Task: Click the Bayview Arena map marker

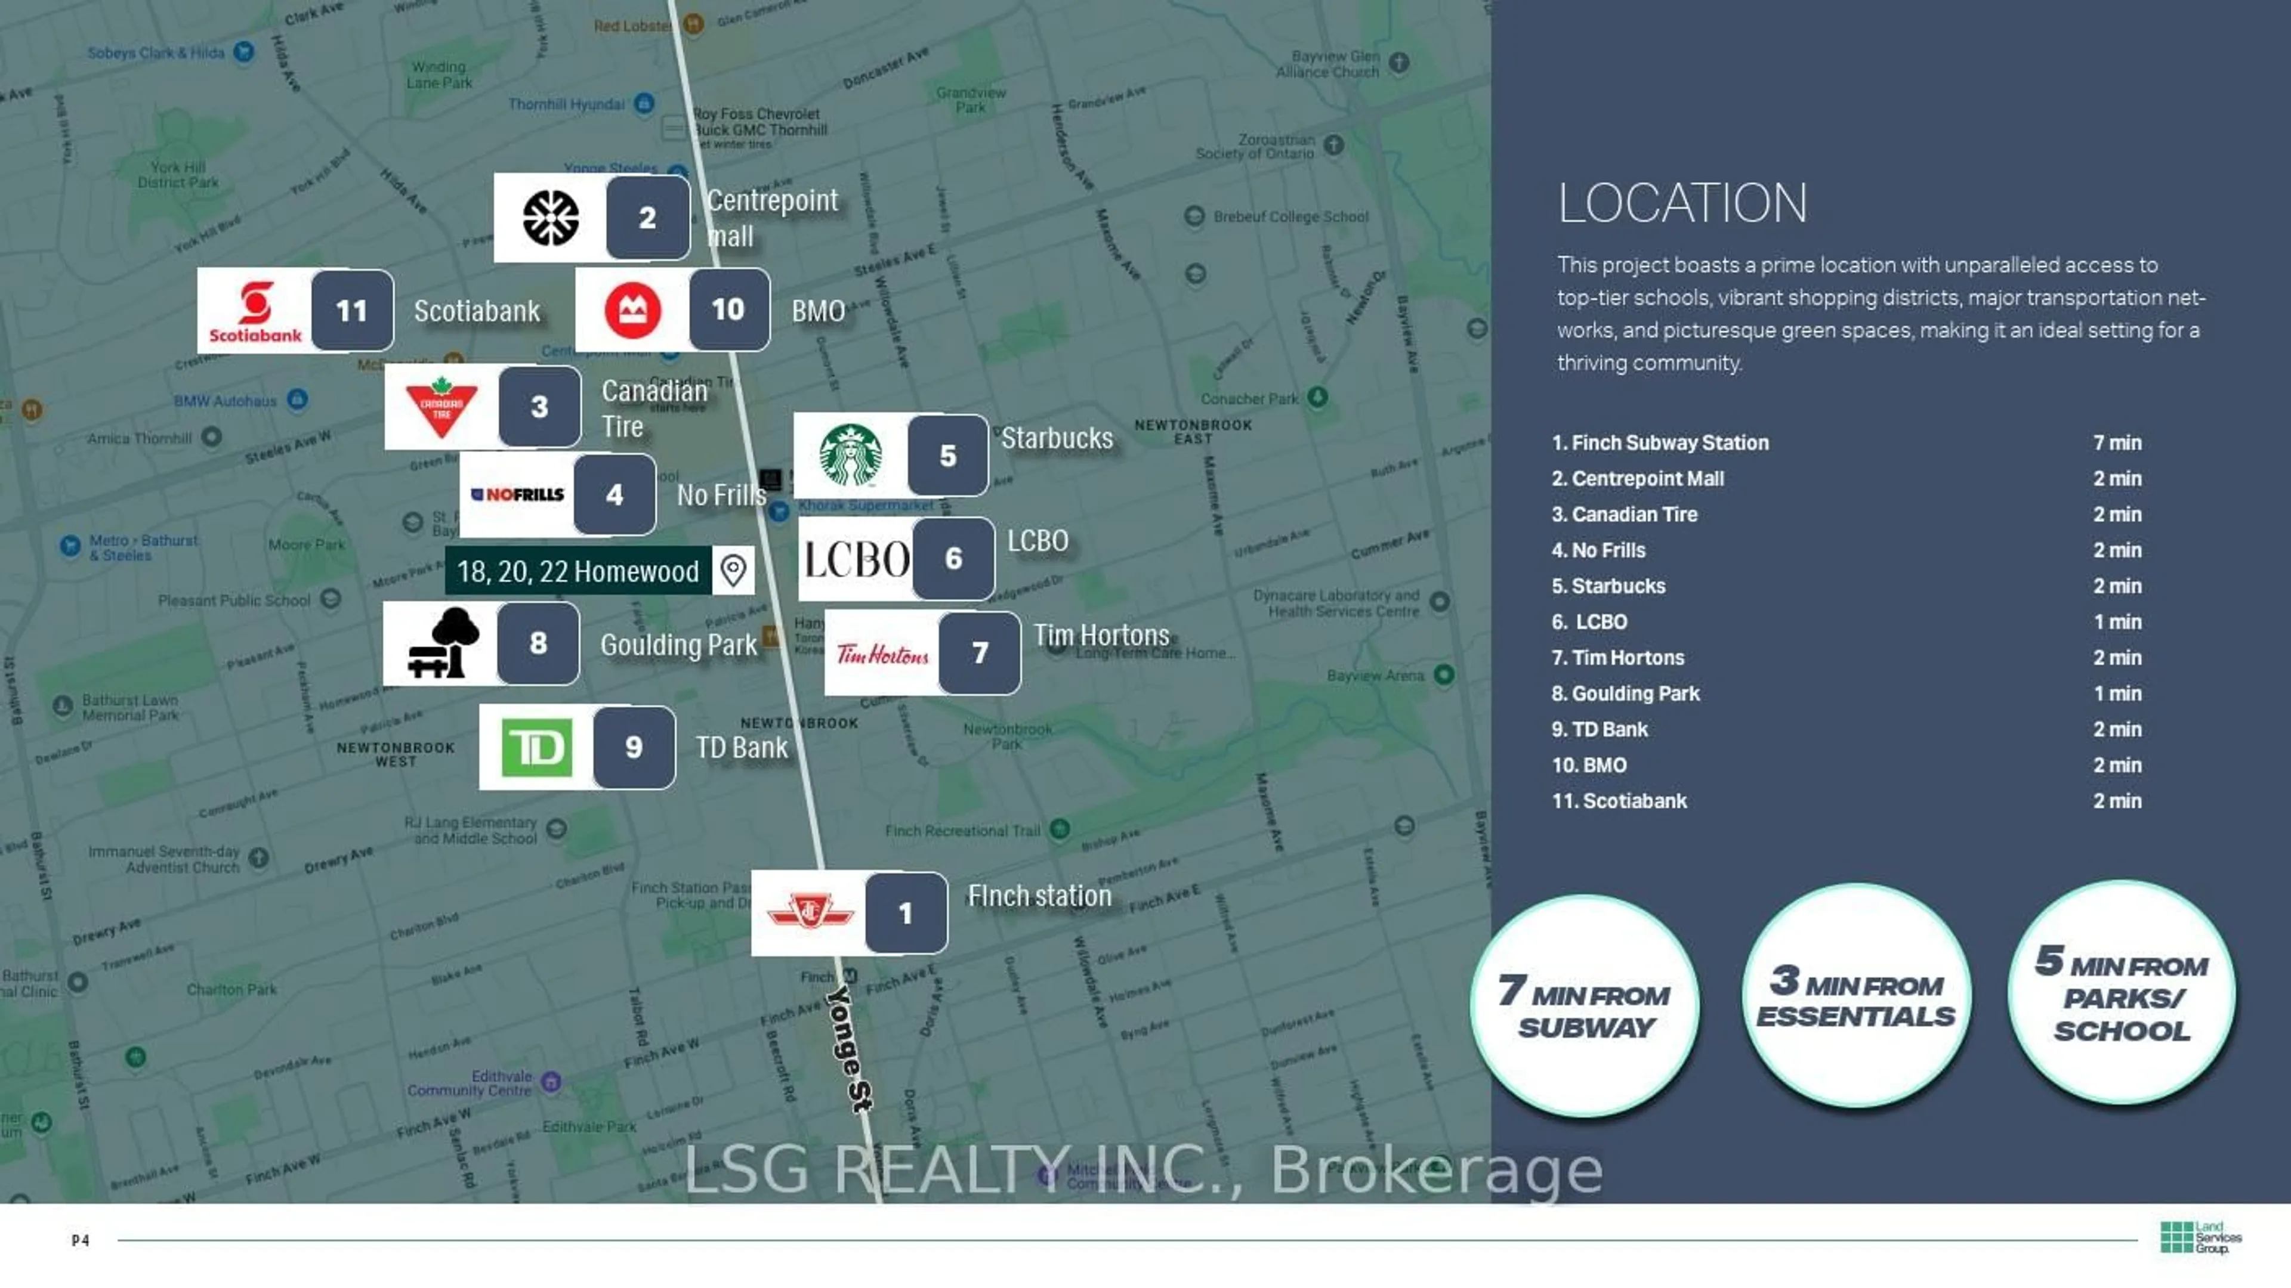Action: coord(1444,674)
